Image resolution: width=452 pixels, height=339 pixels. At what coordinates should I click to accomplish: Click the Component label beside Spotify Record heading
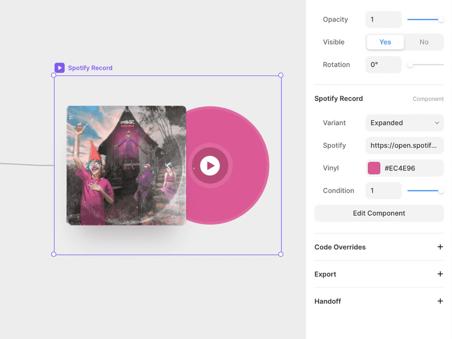(x=428, y=99)
